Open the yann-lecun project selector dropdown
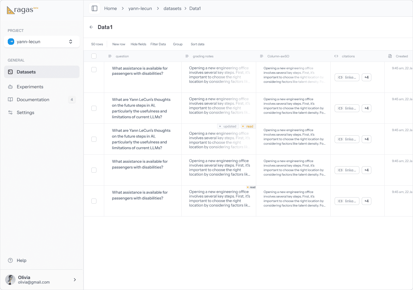Viewport: 413px width, 290px height. pyautogui.click(x=42, y=42)
